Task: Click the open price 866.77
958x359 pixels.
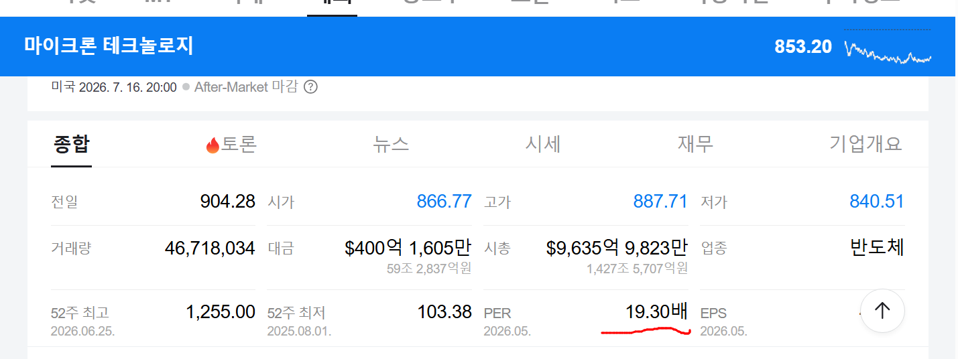Action: tap(444, 201)
